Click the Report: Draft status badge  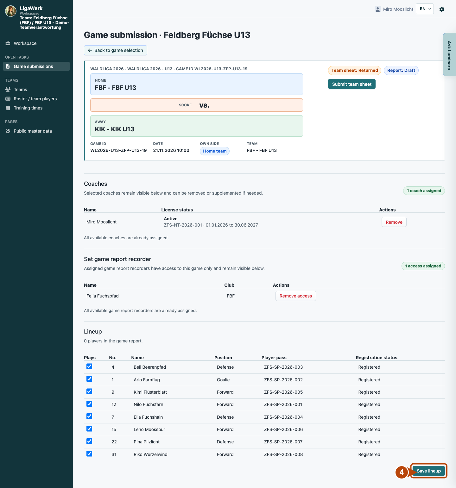coord(401,70)
